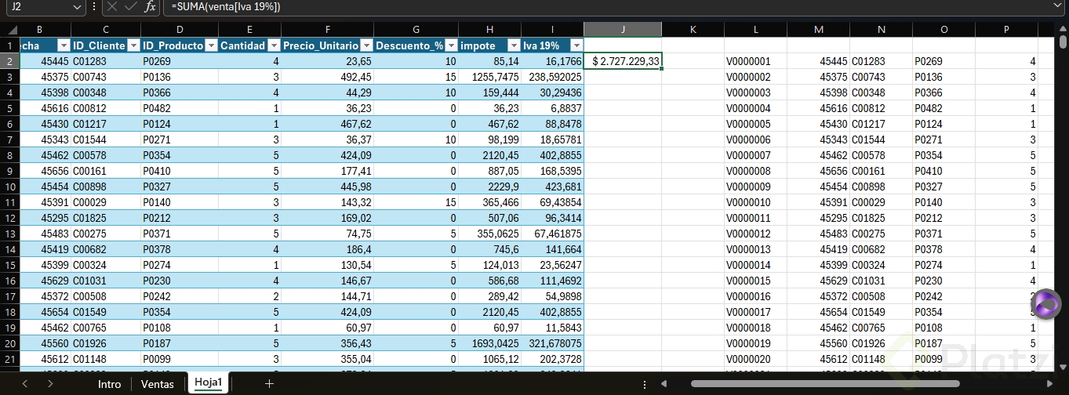This screenshot has height=395, width=1069.
Task: Select the Hoja1 sheet tab
Action: coord(209,383)
